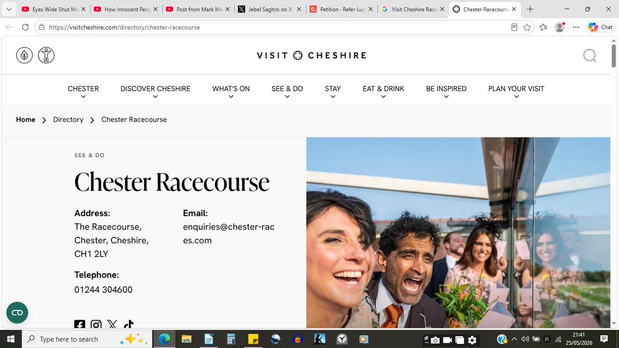Expand the EAT & DRINK menu

[x=383, y=92]
